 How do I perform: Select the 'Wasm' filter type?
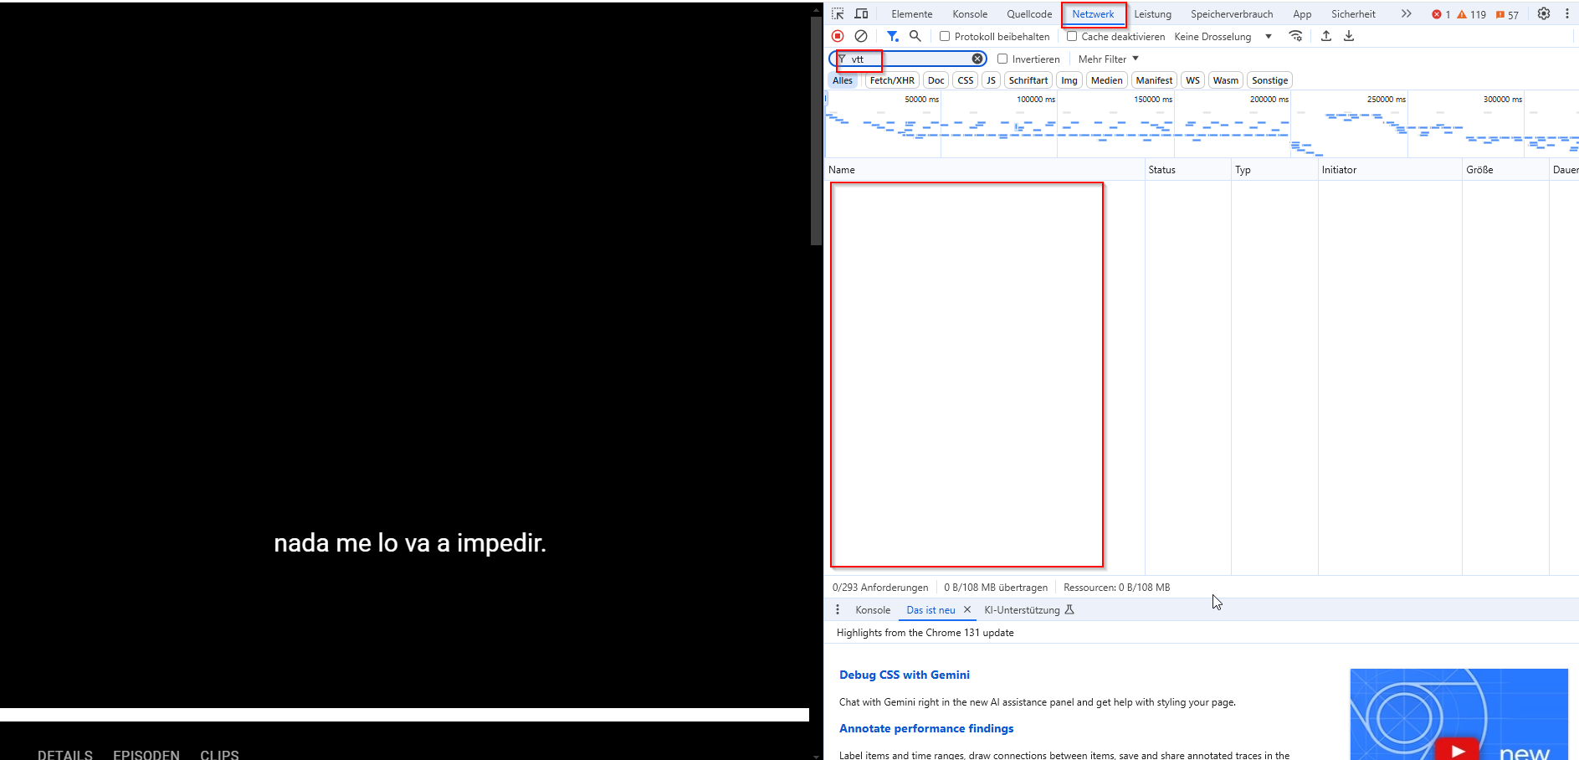coord(1226,80)
